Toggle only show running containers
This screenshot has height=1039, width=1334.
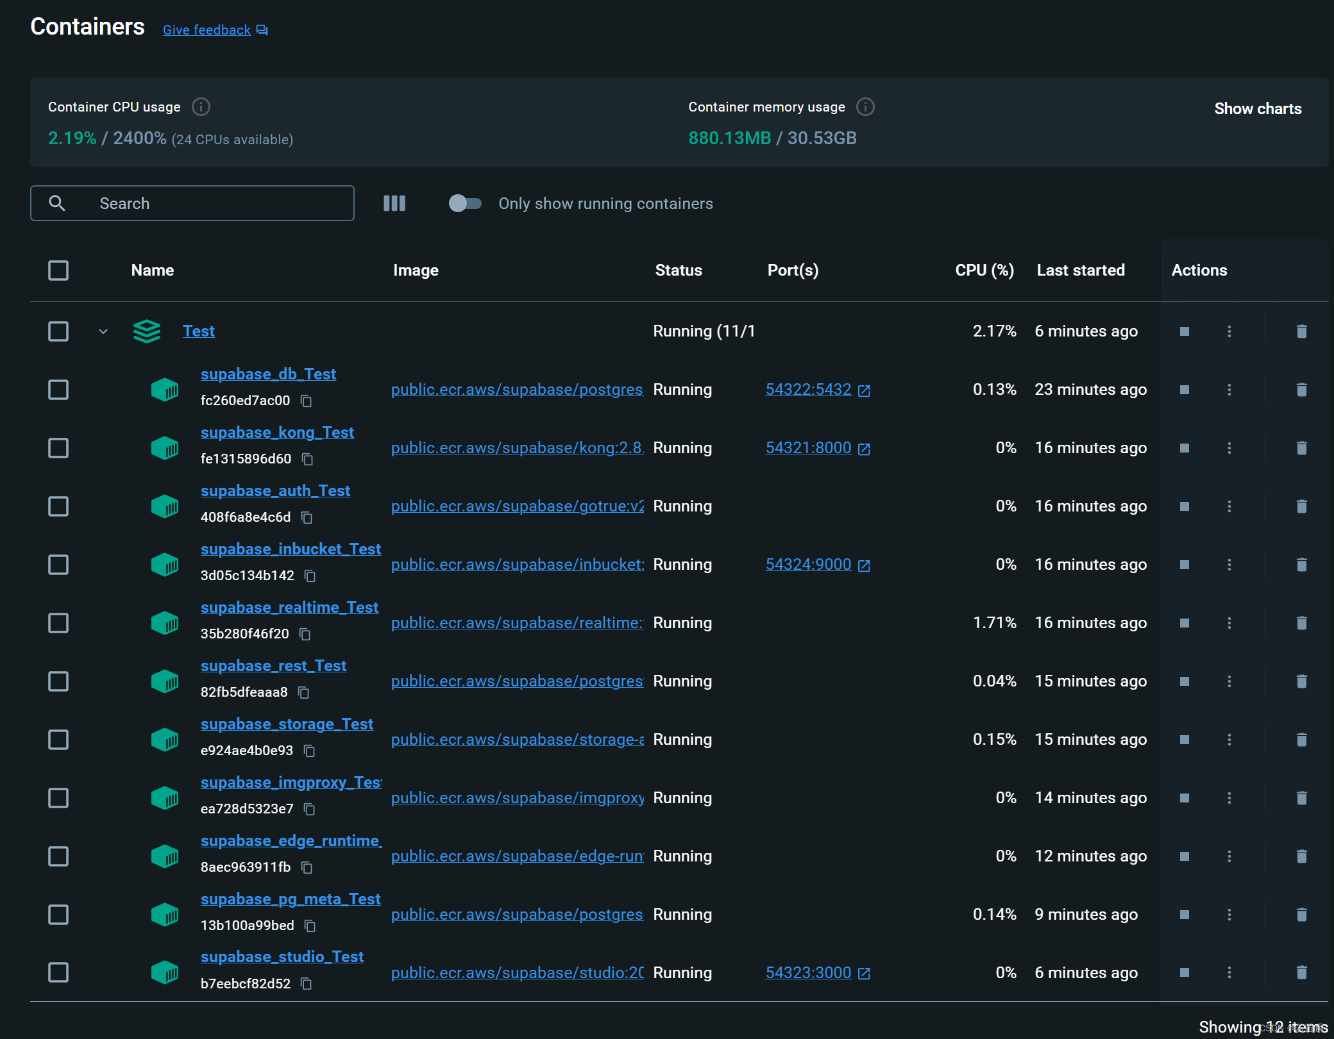[465, 203]
